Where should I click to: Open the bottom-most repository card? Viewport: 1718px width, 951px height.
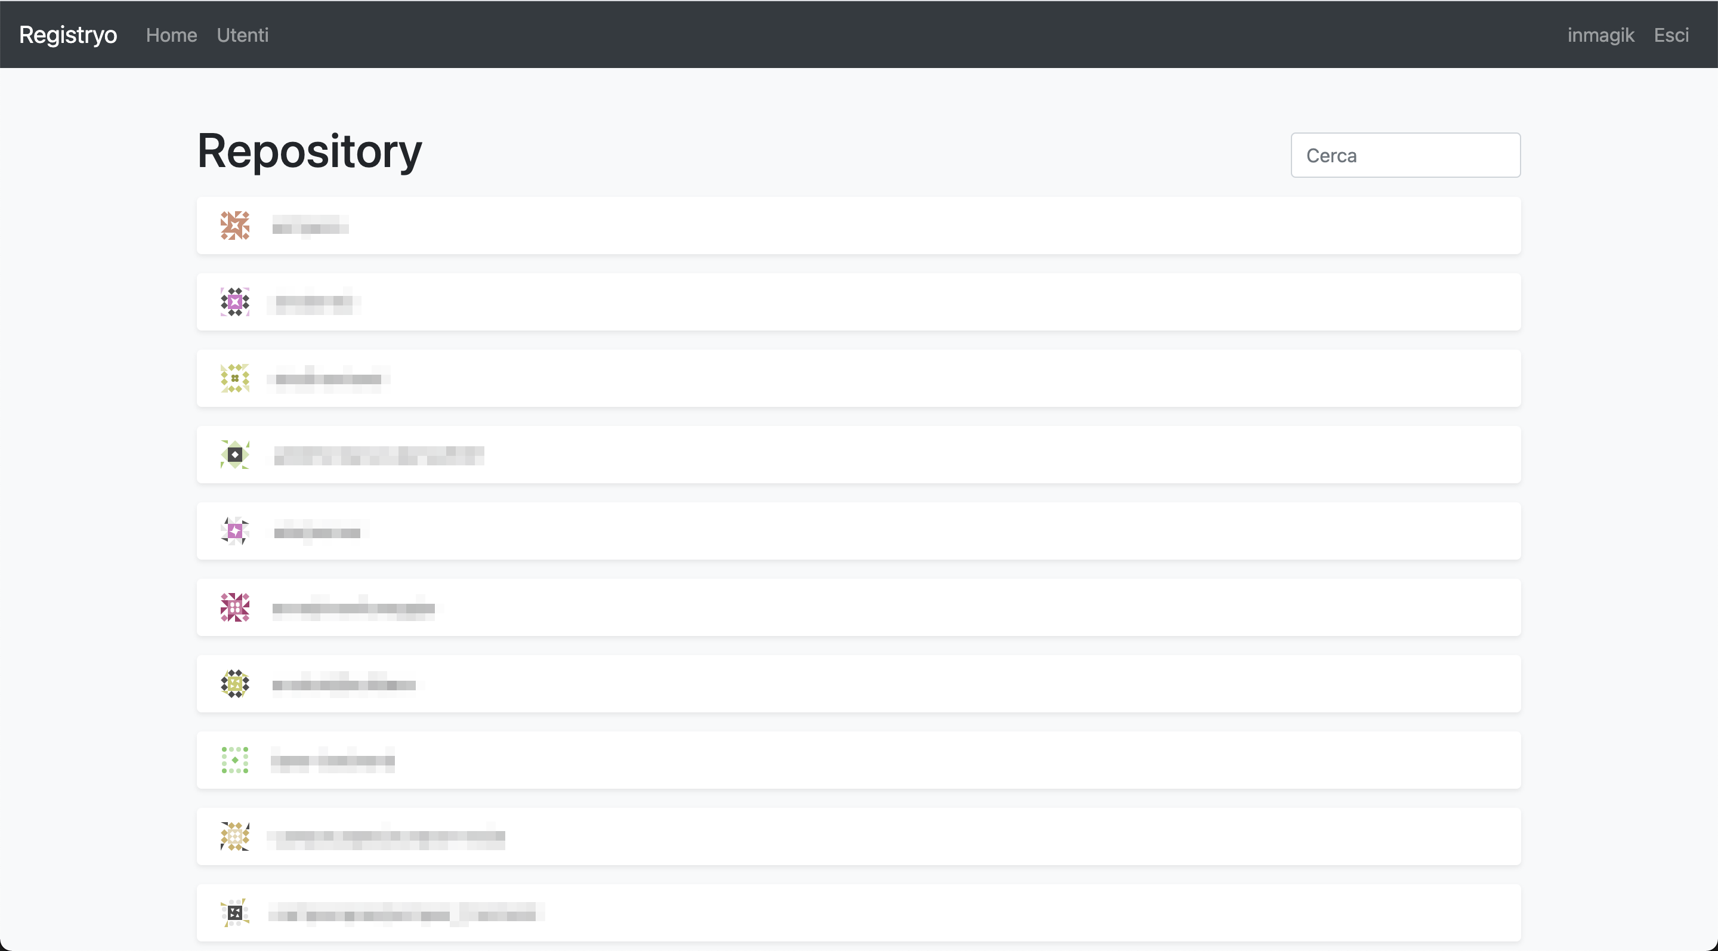coord(858,913)
